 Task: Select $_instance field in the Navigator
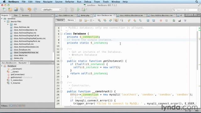pyautogui.click(x=15, y=83)
